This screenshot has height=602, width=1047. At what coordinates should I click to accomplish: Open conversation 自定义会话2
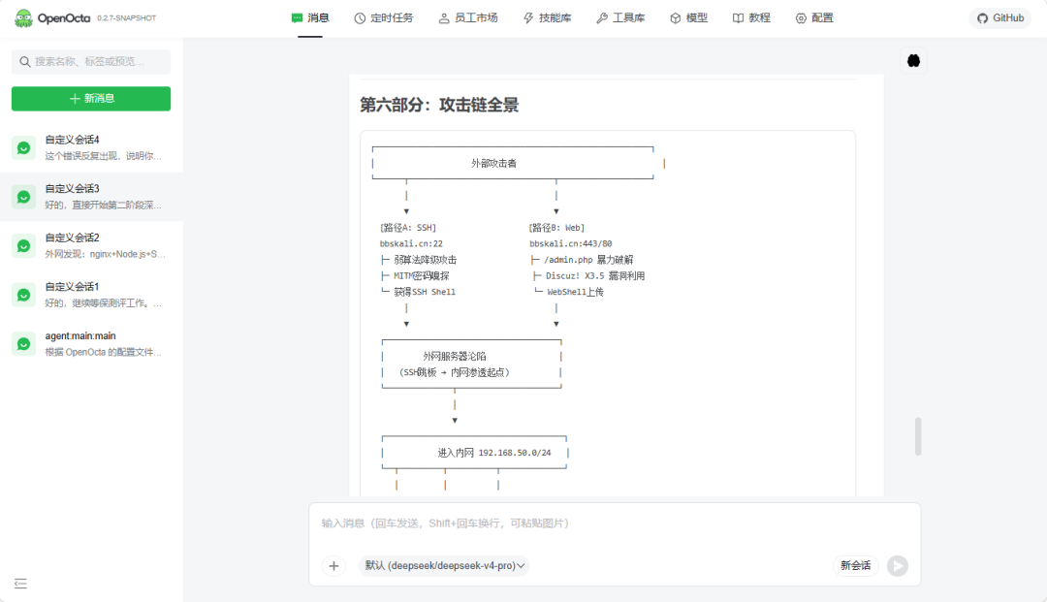point(91,245)
